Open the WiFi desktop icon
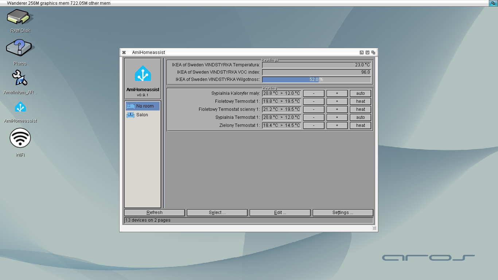498x280 pixels. [20, 138]
